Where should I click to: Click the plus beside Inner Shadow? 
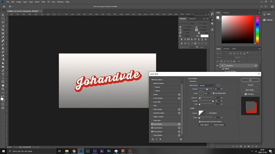pos(179,98)
